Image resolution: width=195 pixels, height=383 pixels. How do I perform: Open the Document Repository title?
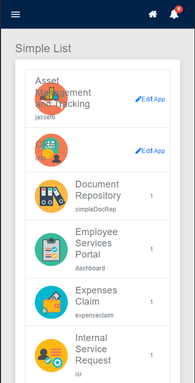98,190
